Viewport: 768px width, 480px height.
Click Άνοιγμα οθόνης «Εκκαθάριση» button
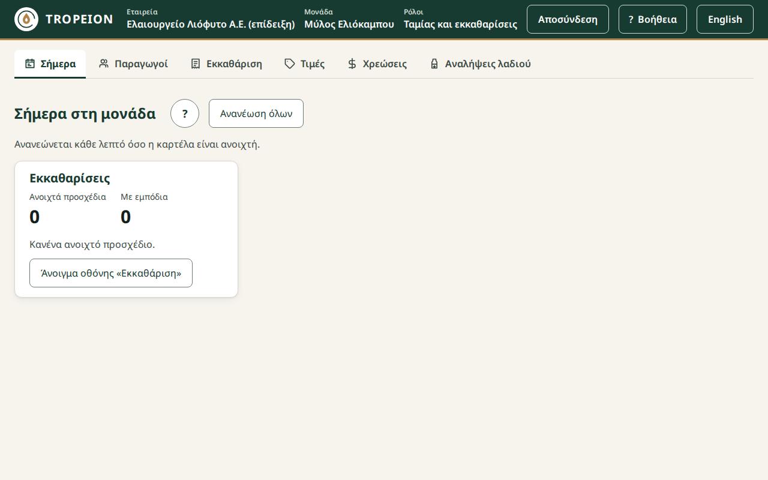(111, 273)
